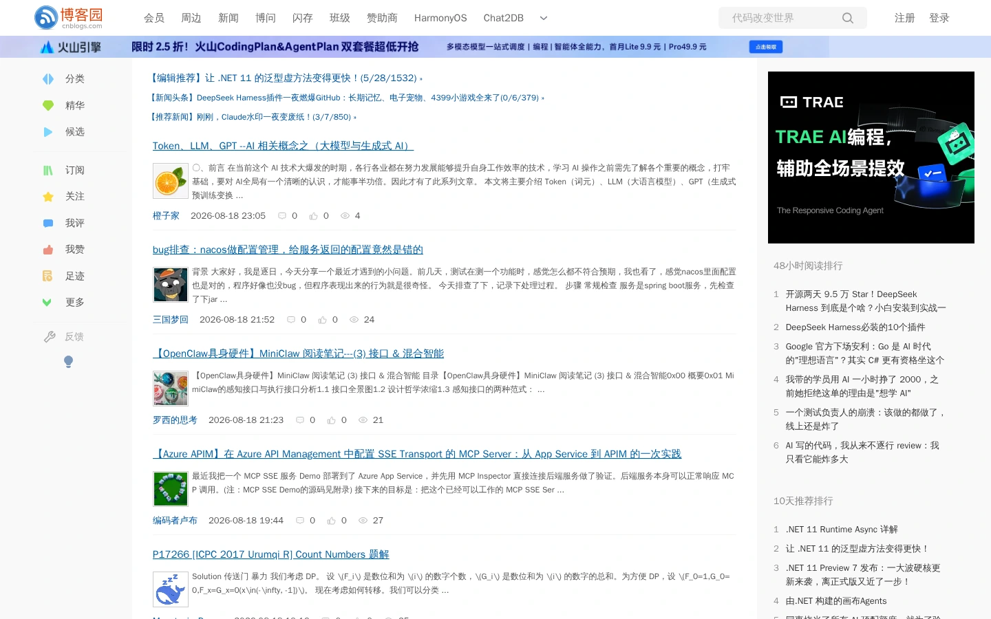This screenshot has height=619, width=991.
Task: Open ranking item DeepSeek Harness必装的10个插件
Action: coord(855,327)
